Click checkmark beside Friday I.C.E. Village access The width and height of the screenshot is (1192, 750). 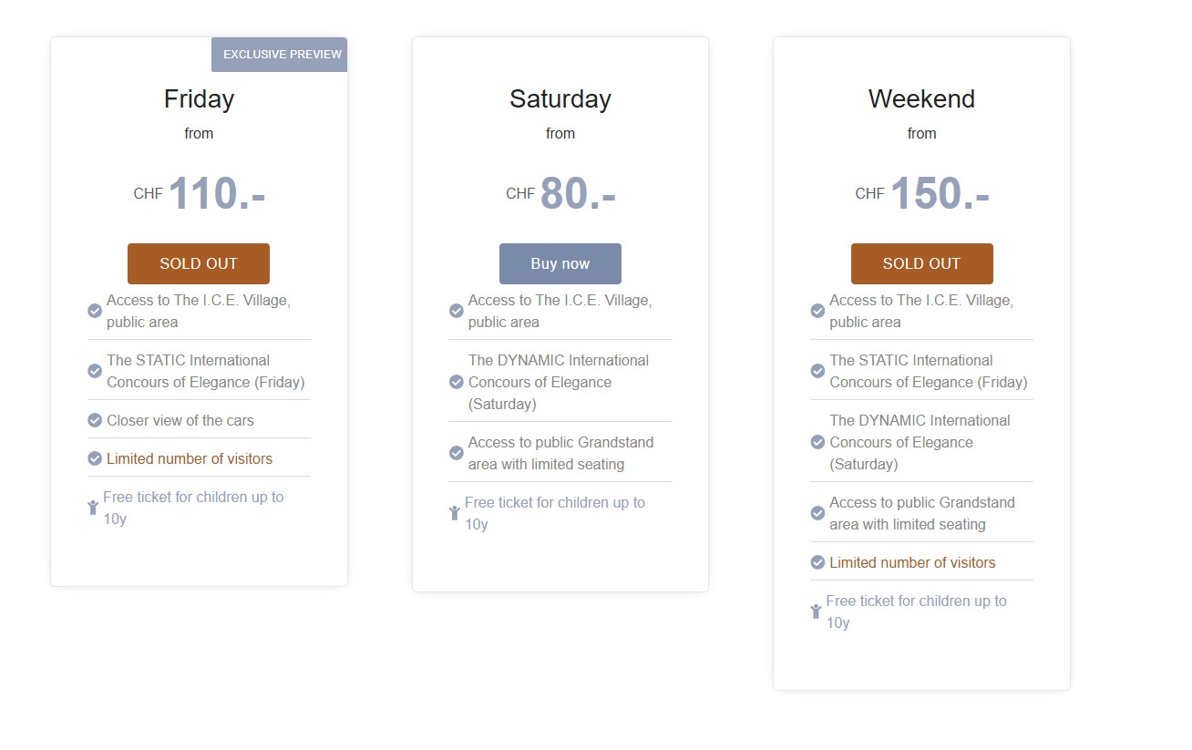95,311
